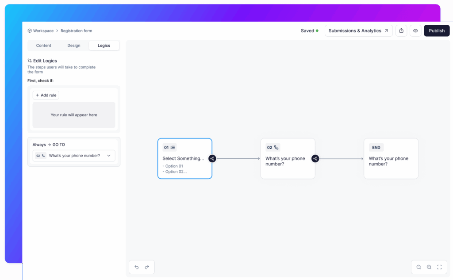The image size is (453, 280).
Task: Expand the GO TO phone number dropdown
Action: click(x=108, y=156)
